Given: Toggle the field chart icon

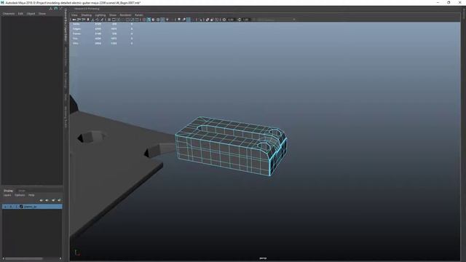Looking at the screenshot, I should [x=127, y=20].
